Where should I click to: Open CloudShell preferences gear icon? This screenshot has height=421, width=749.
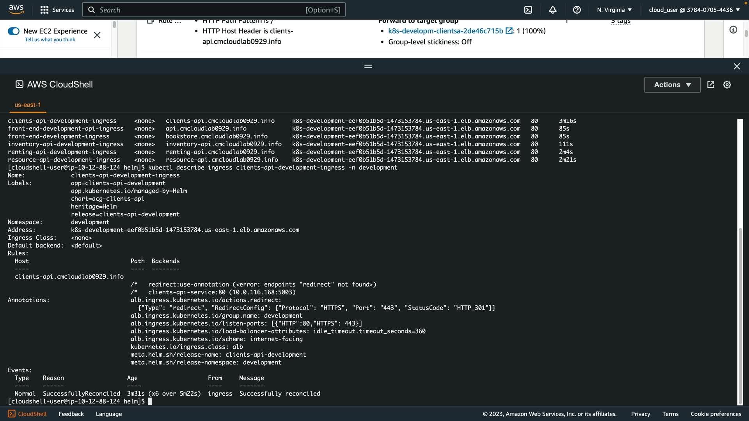click(727, 85)
